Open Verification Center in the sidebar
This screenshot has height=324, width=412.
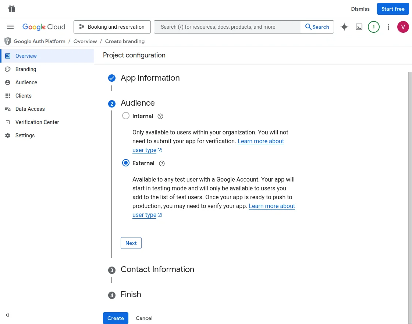click(x=37, y=122)
